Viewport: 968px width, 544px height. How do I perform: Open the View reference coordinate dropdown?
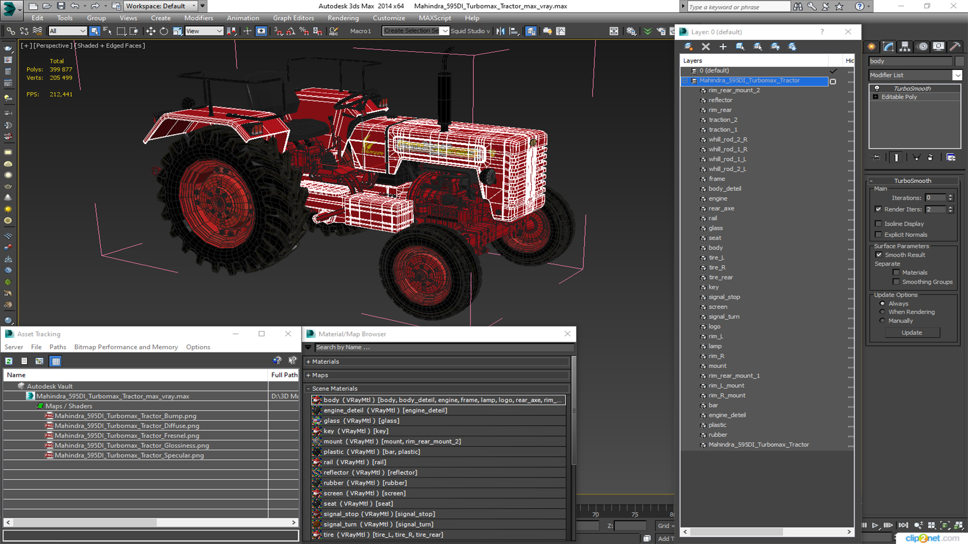(x=204, y=31)
